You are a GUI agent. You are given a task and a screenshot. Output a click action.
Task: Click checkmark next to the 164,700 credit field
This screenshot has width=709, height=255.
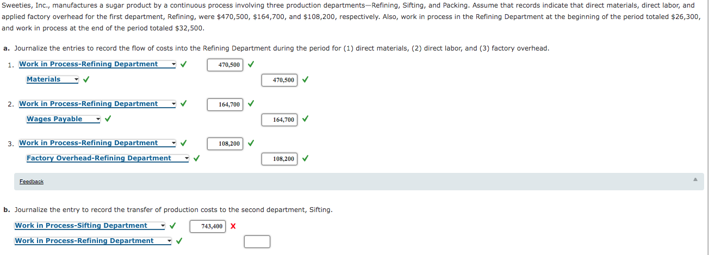305,119
